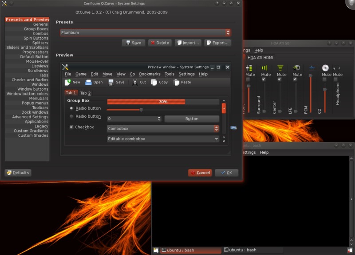Click the Import... button
Screen dimensions: 355x255
point(188,43)
